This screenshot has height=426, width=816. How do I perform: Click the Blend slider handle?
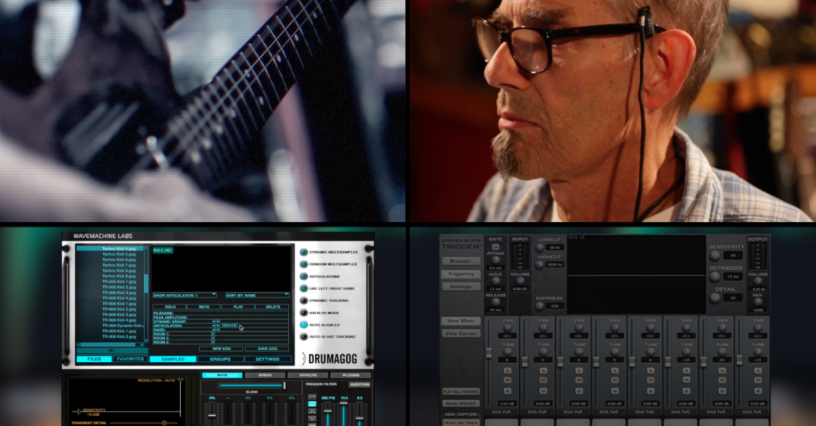[x=284, y=385]
